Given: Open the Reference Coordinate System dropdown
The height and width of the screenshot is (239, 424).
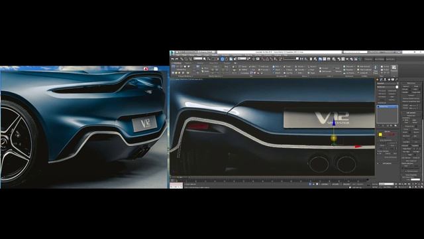Looking at the screenshot, I should [x=242, y=59].
